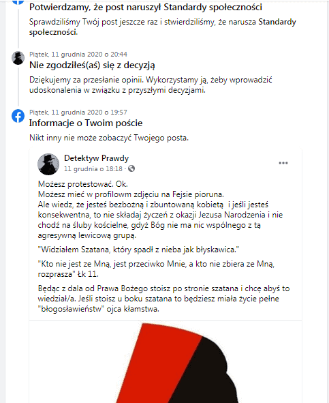The height and width of the screenshot is (403, 329).
Task: Select the Informacje o Twoim poście heading
Action: pos(86,123)
